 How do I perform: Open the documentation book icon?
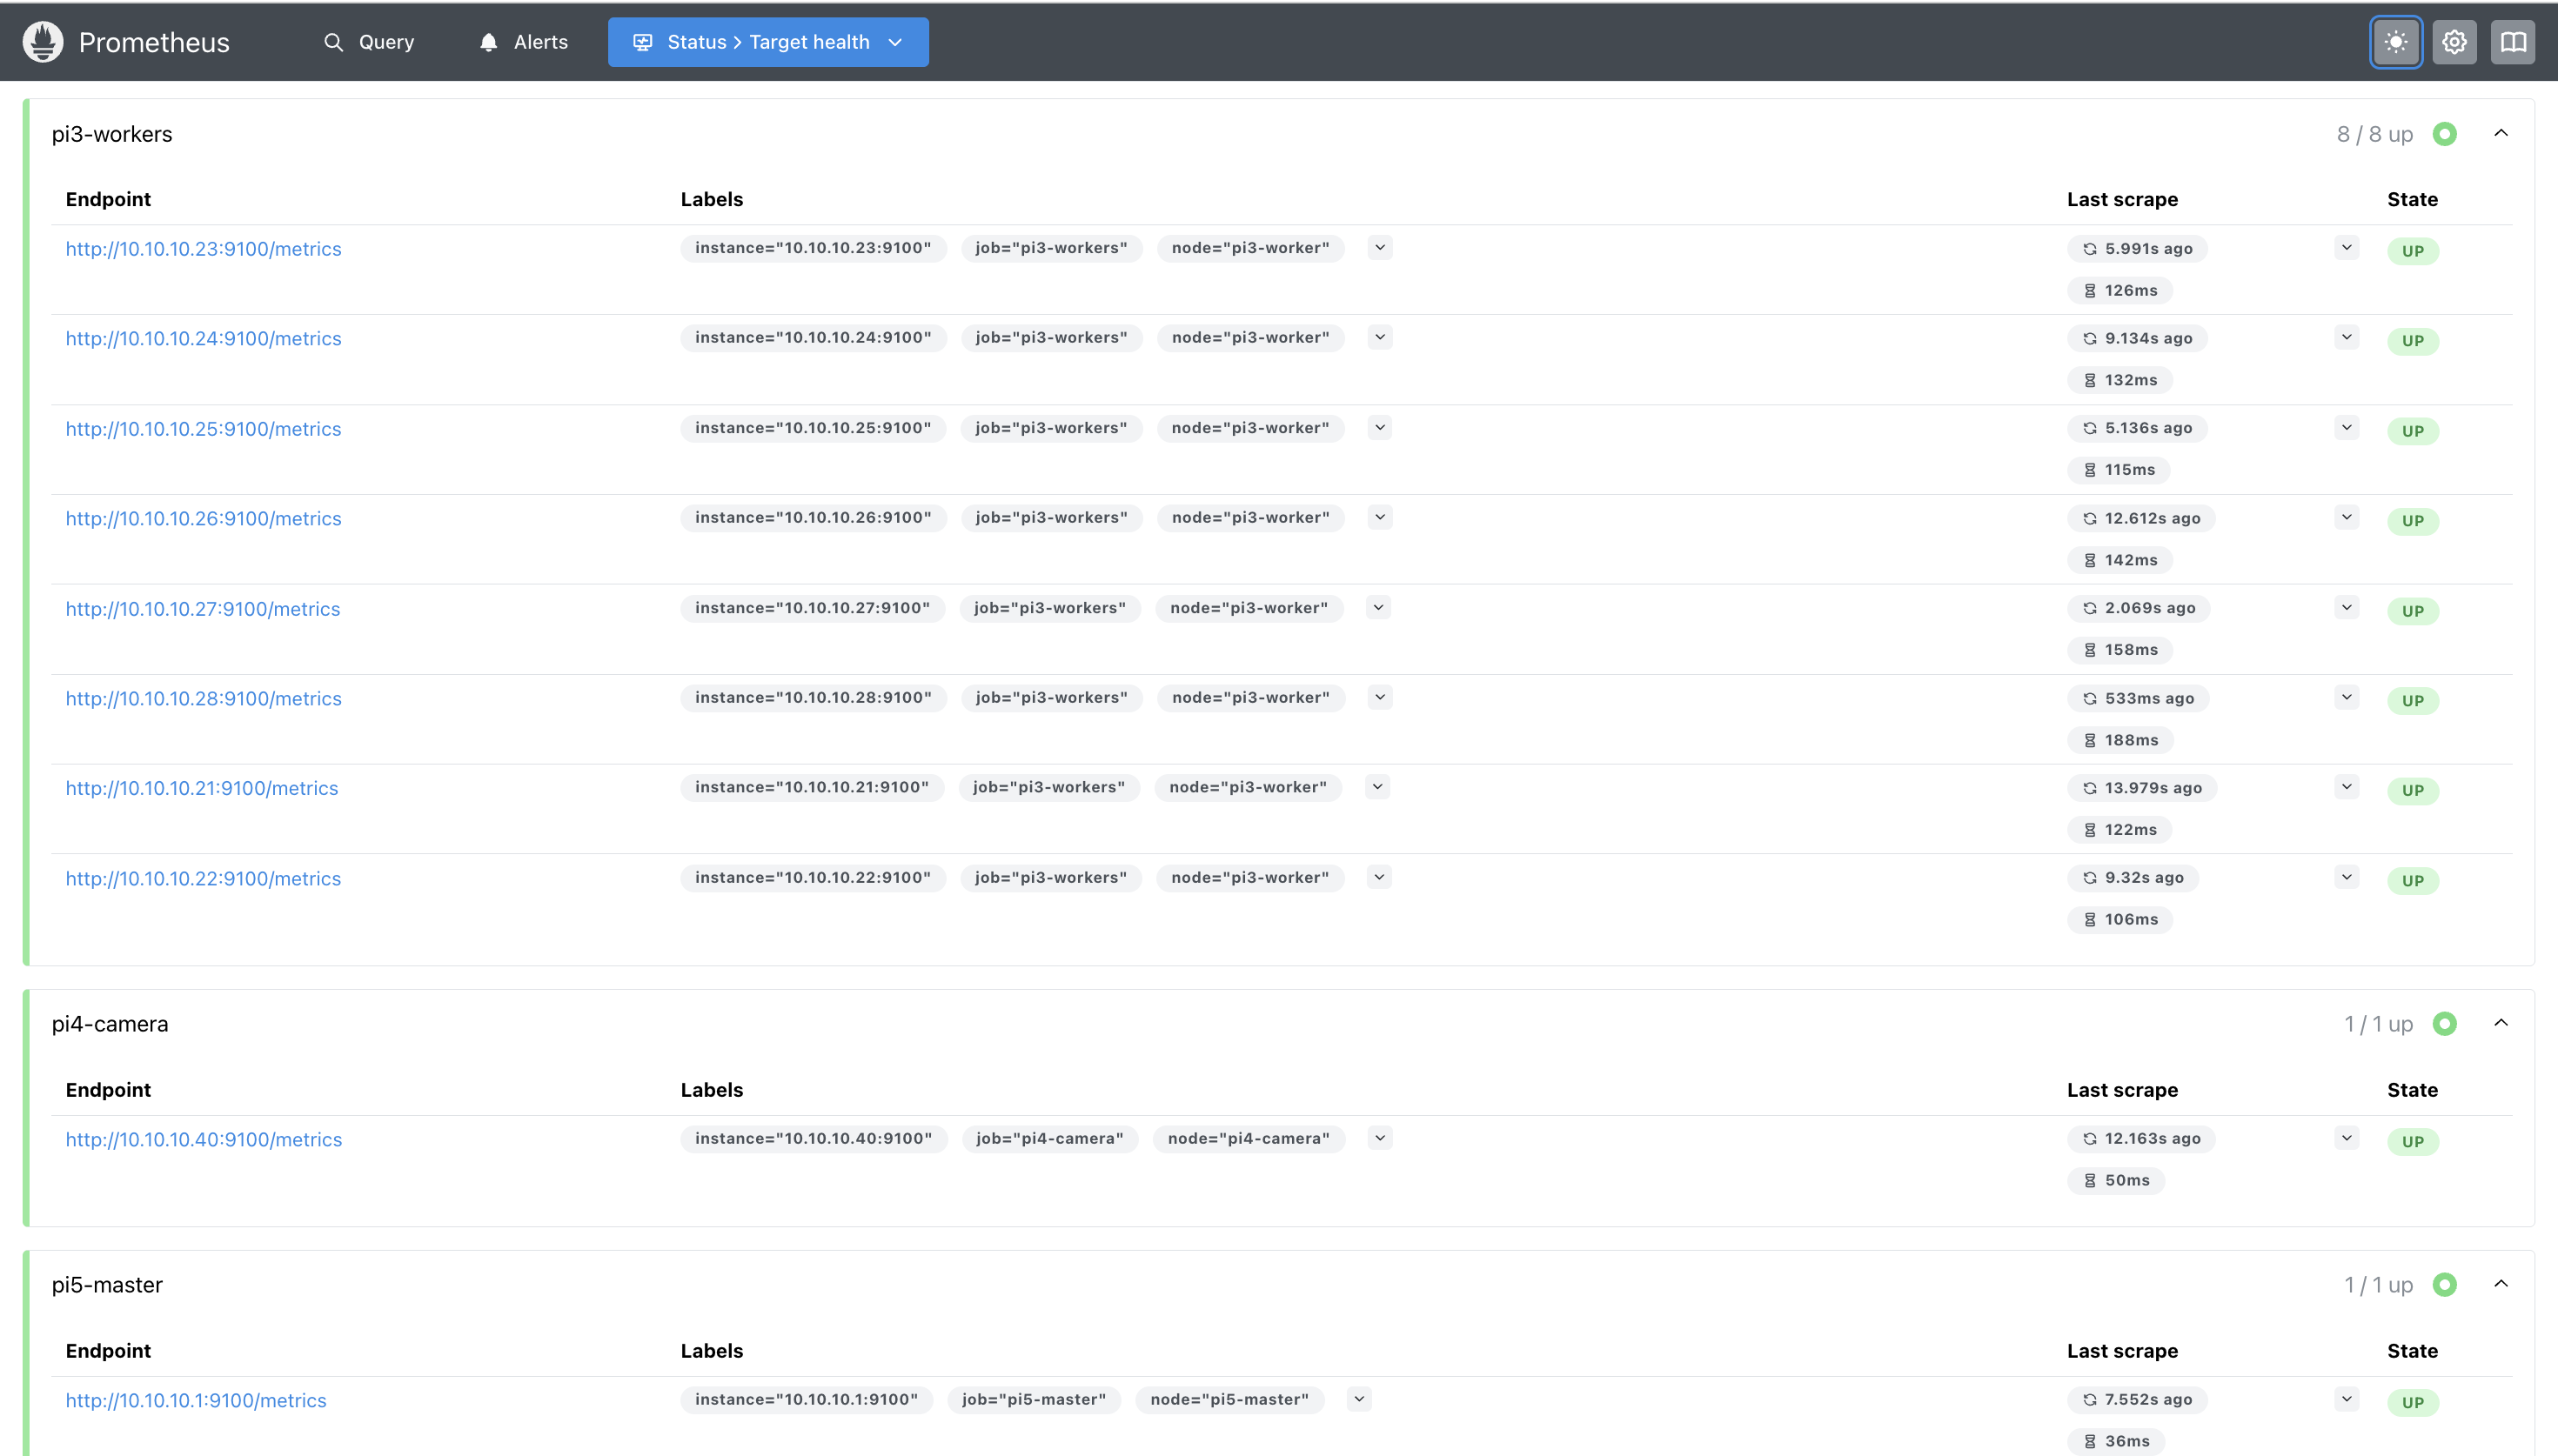pyautogui.click(x=2513, y=42)
